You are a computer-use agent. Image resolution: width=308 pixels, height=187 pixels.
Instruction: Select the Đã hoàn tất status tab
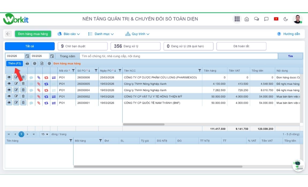click(241, 46)
